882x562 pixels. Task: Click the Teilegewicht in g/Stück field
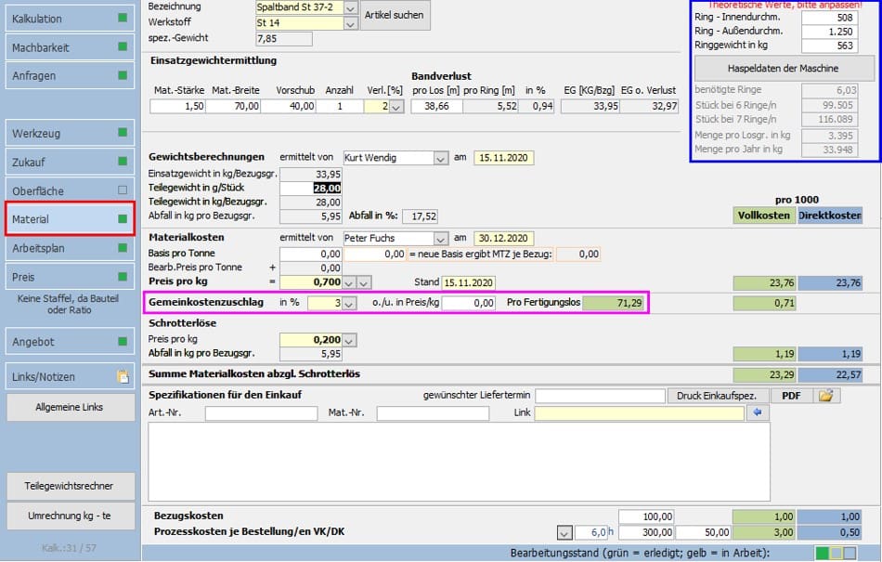[312, 188]
